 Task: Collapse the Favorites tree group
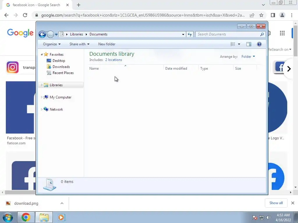pyautogui.click(x=42, y=54)
